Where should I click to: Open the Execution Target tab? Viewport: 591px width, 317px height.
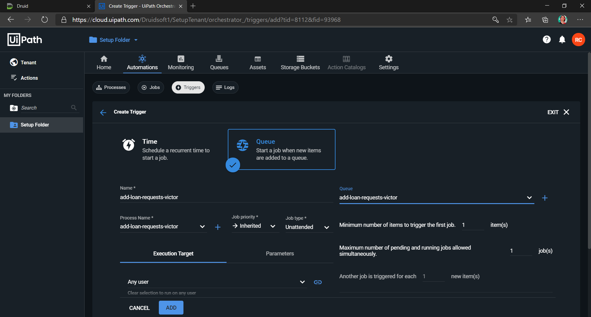click(x=173, y=254)
